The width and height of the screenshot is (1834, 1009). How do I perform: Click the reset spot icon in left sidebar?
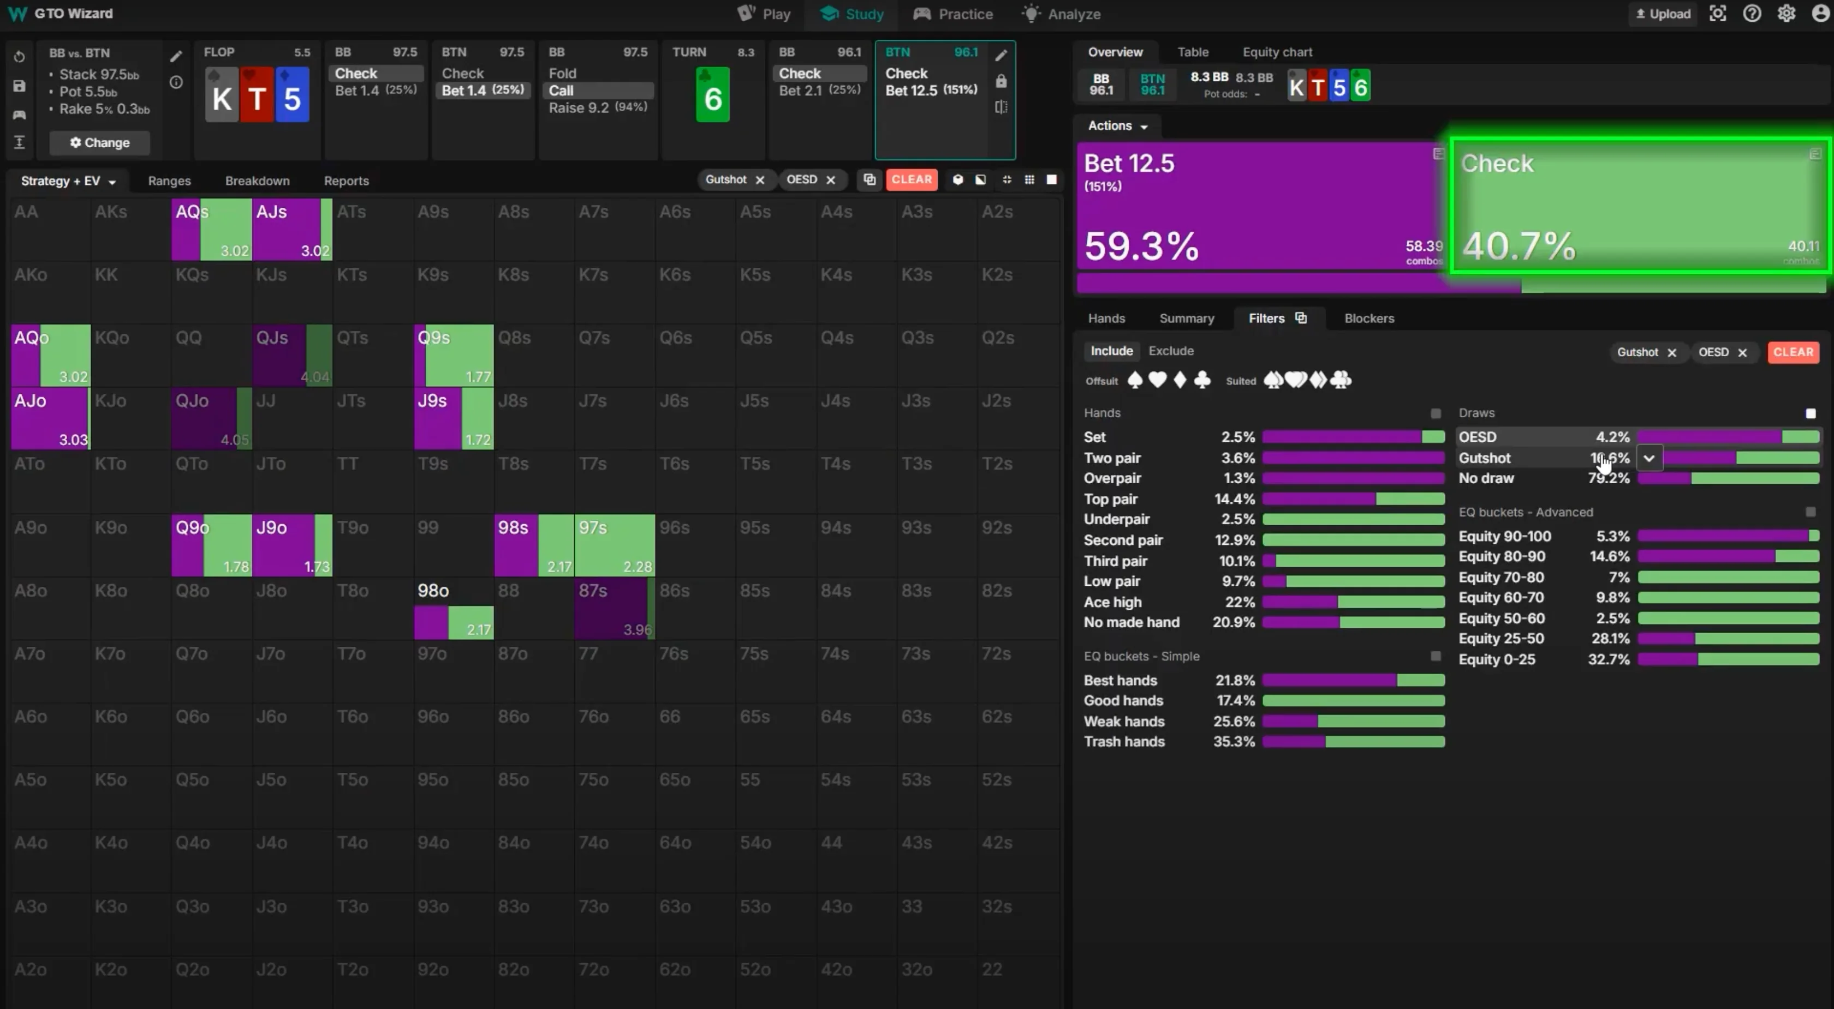click(19, 57)
